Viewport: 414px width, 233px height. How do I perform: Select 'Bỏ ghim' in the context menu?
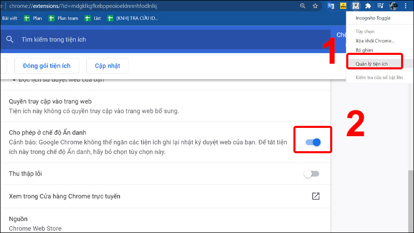tap(365, 50)
